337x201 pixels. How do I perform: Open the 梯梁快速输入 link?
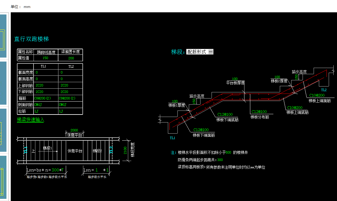[30, 120]
